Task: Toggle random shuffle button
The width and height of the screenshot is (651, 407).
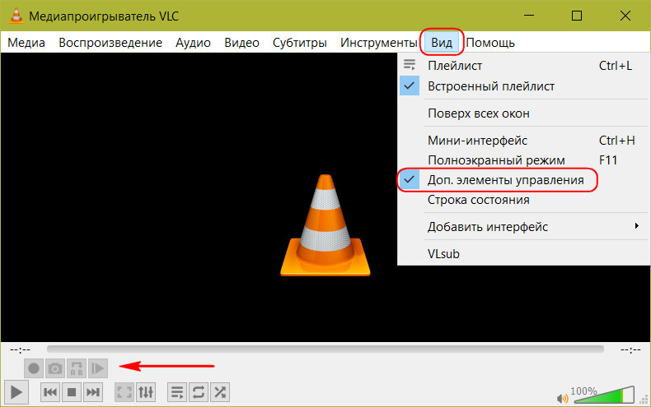Action: coord(220,391)
